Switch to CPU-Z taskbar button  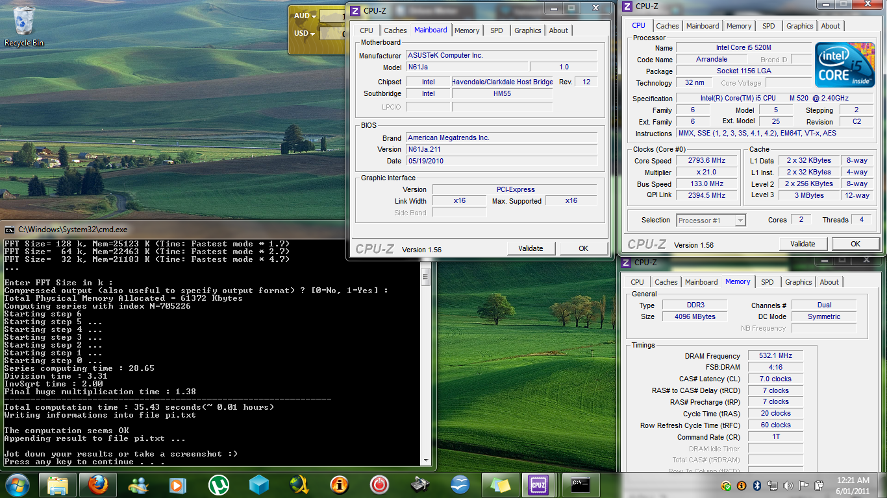pyautogui.click(x=540, y=485)
